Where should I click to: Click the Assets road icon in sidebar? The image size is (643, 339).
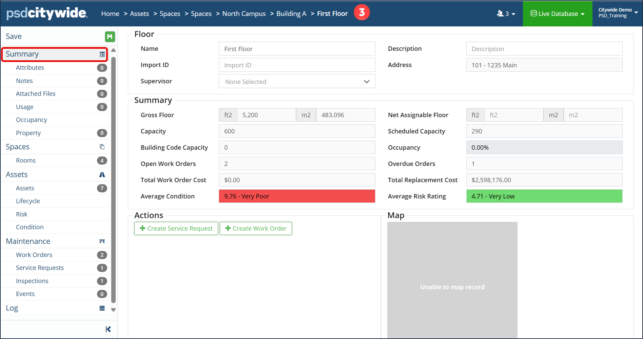(x=102, y=175)
